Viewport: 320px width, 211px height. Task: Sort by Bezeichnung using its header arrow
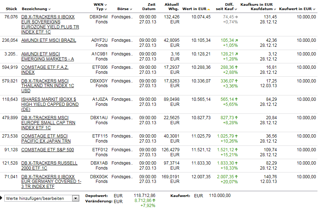(x=49, y=9)
